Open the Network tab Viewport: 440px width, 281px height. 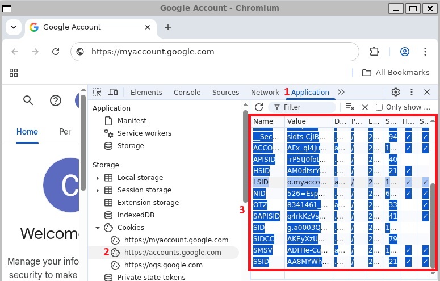click(265, 92)
